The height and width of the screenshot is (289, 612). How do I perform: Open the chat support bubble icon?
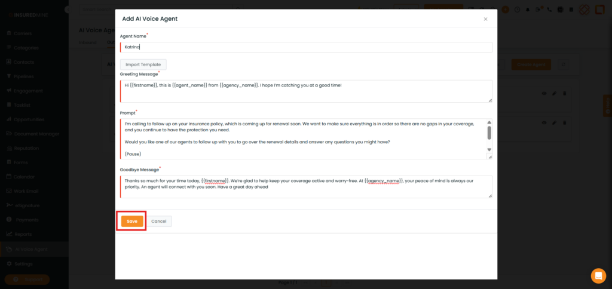598,275
